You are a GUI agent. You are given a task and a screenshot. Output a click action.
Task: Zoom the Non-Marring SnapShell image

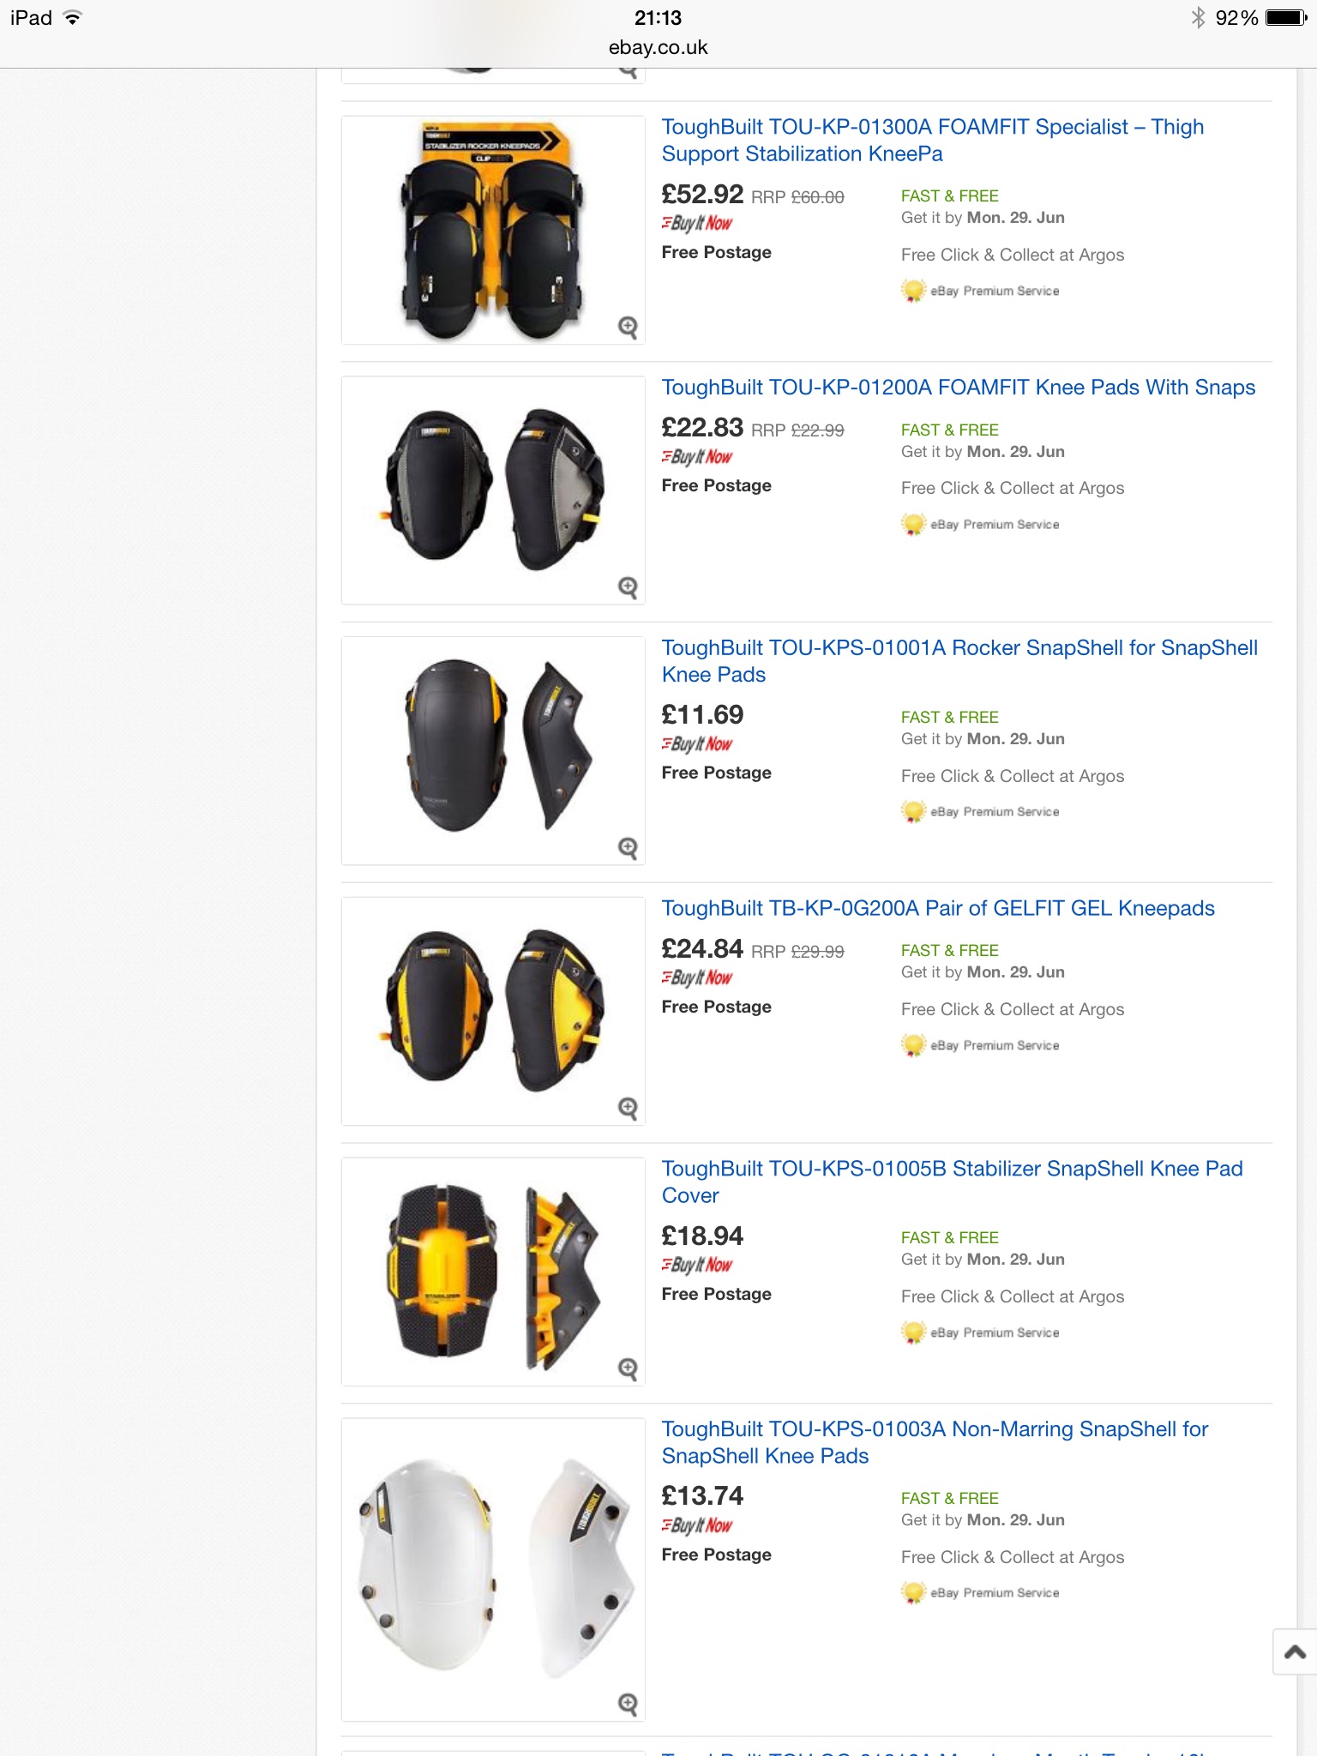628,1704
